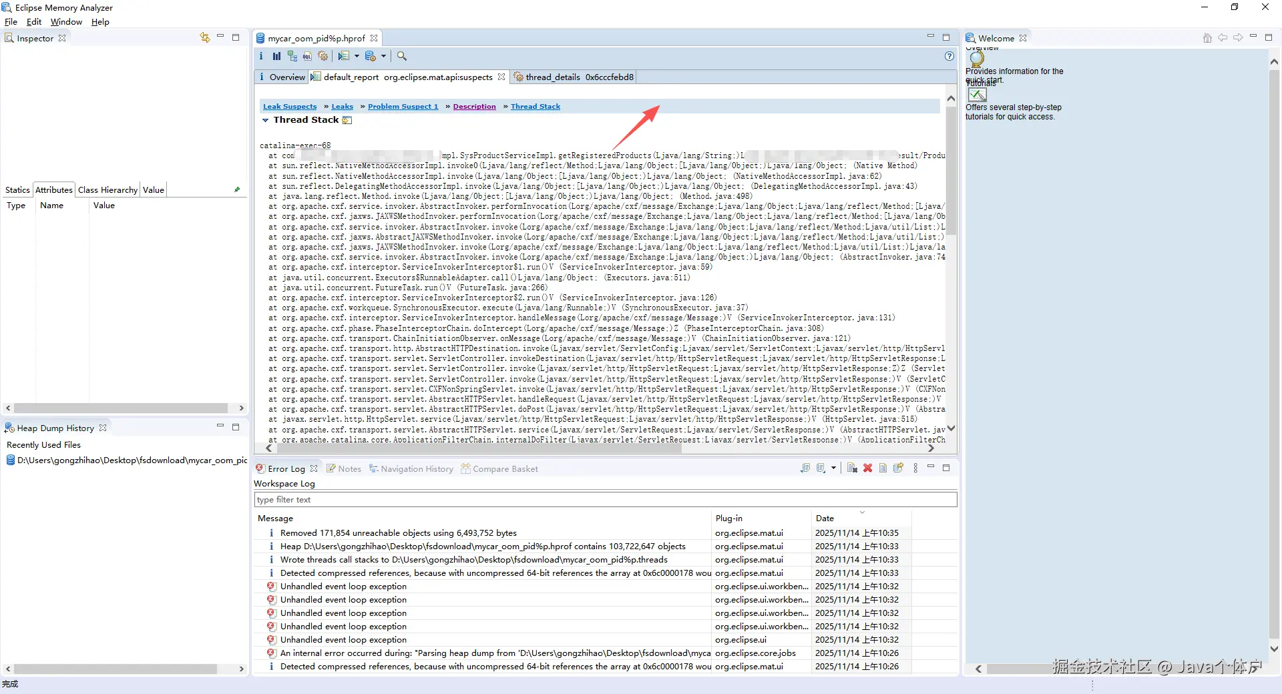Viewport: 1282px width, 694px height.
Task: Follow the Thread Stack breadcrumb link
Action: pyautogui.click(x=536, y=107)
